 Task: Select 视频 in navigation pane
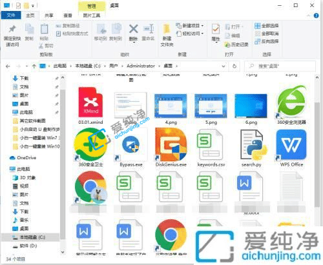coord(24,186)
